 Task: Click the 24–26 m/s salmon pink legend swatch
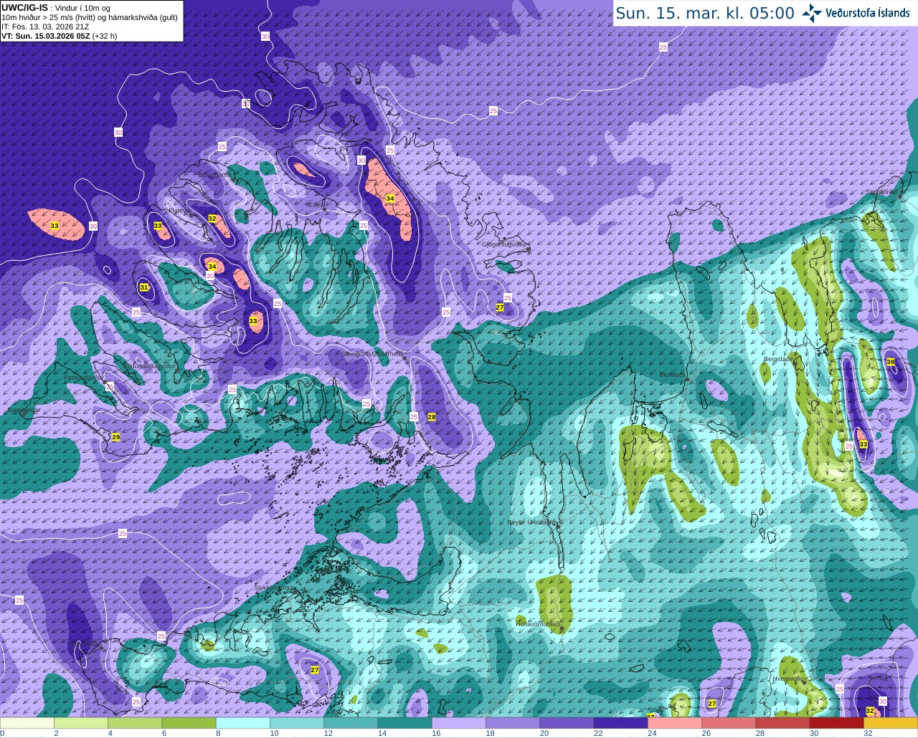[674, 723]
